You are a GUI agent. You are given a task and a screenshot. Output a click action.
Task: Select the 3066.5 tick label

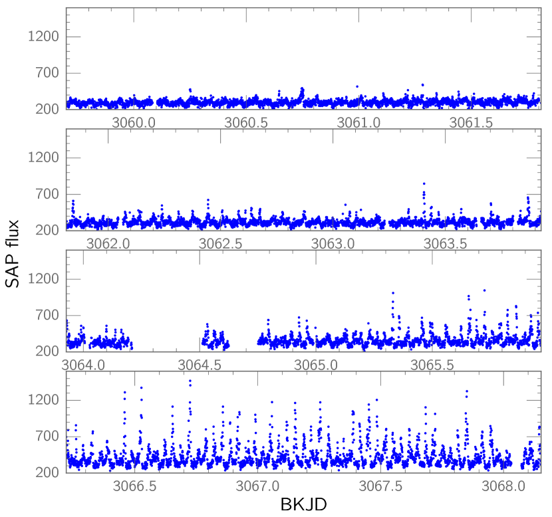tap(134, 486)
